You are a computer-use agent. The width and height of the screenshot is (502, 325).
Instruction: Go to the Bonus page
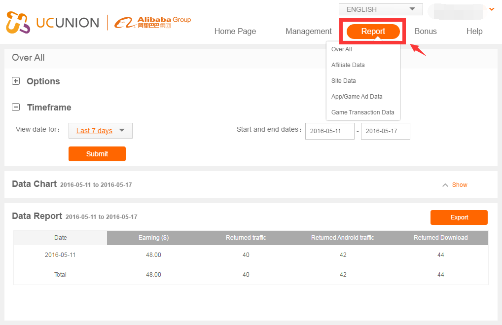pos(426,31)
